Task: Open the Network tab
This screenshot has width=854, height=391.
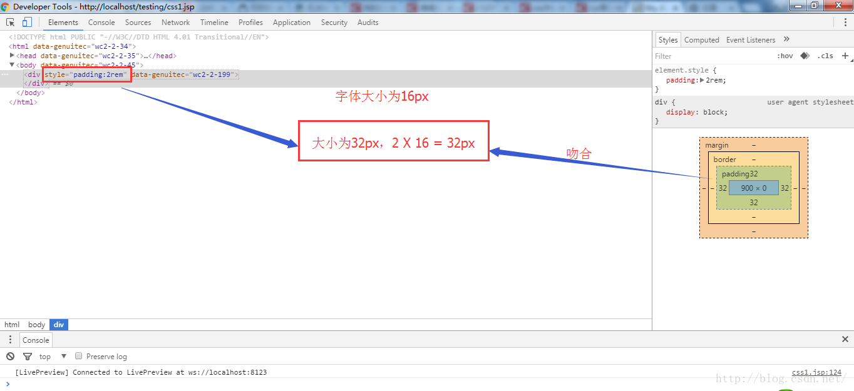Action: point(175,22)
